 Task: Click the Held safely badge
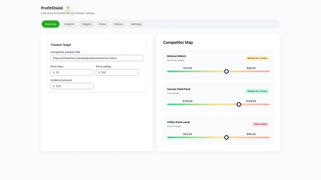260,124
